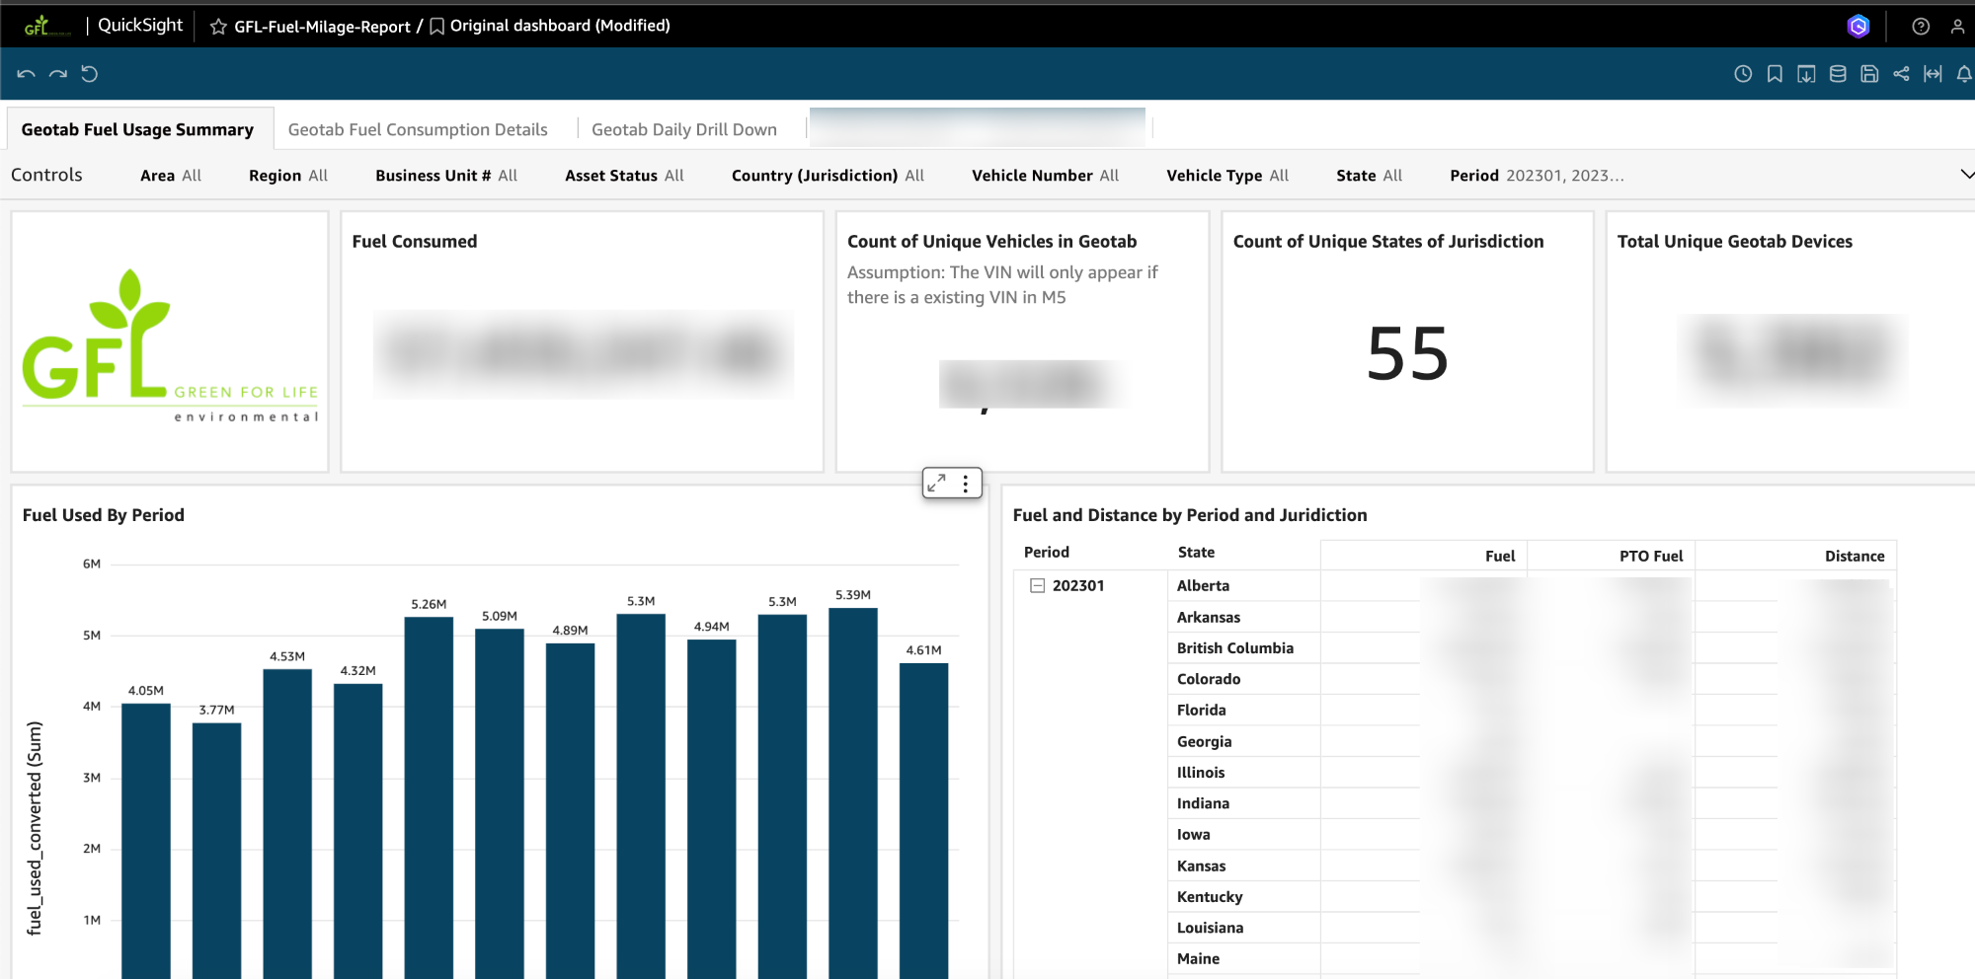Maximize the visual with the expand icon
Image resolution: width=1975 pixels, height=979 pixels.
tap(936, 483)
